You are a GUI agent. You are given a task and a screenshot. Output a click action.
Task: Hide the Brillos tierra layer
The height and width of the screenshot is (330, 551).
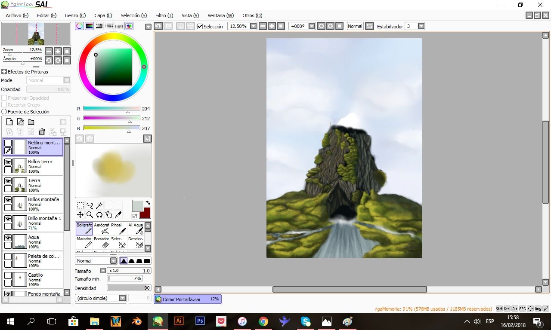click(x=8, y=162)
